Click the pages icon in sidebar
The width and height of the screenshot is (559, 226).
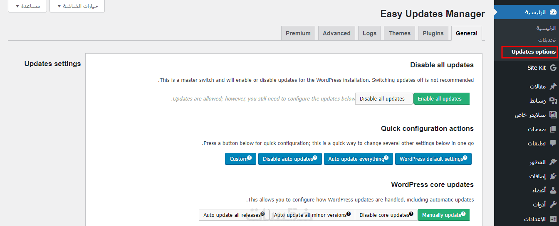(x=553, y=129)
